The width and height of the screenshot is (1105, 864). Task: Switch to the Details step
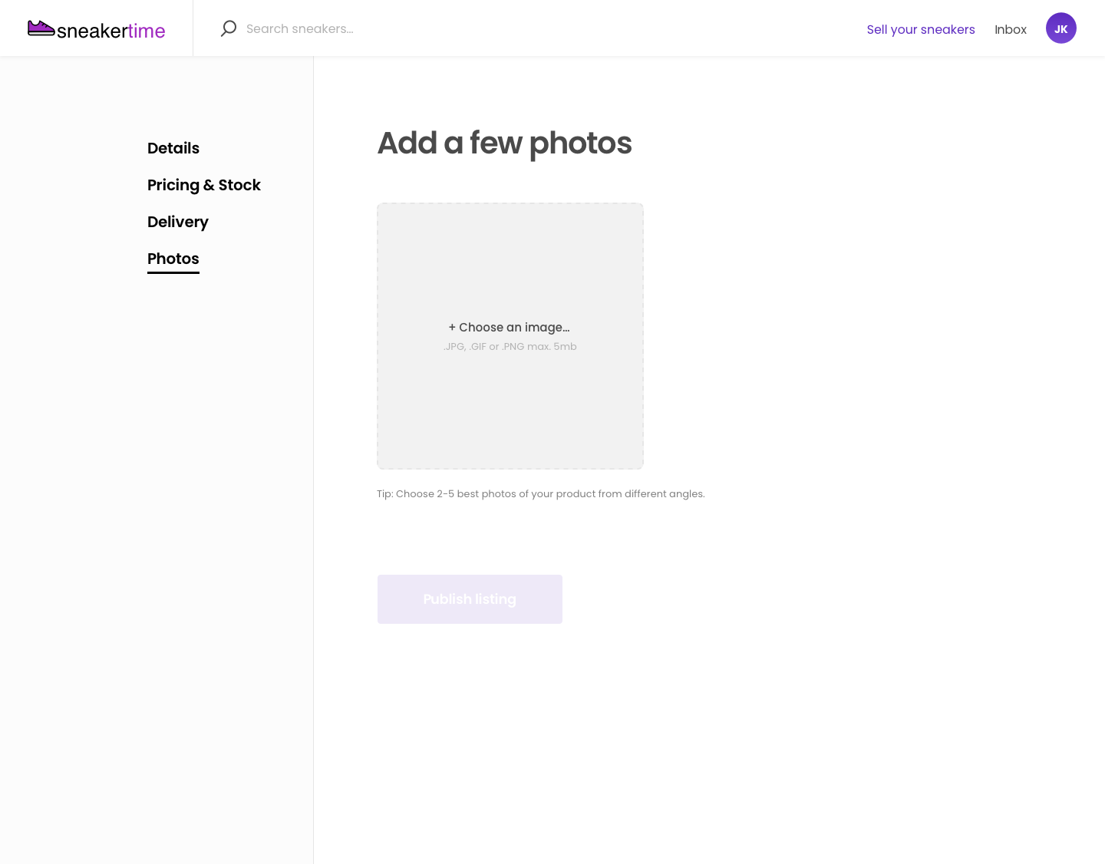[x=173, y=148]
